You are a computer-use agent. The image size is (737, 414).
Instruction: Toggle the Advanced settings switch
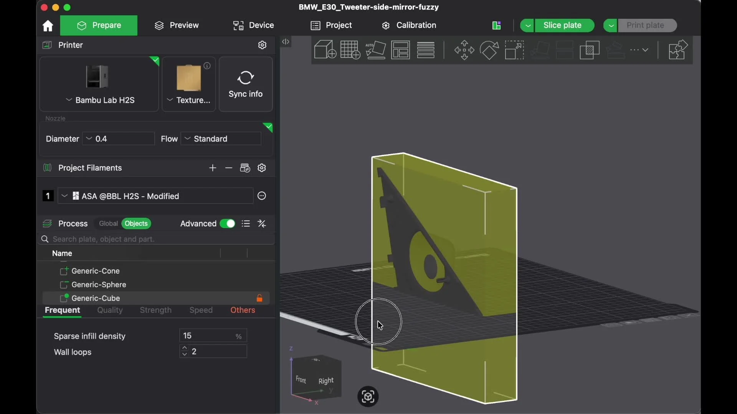tap(227, 224)
